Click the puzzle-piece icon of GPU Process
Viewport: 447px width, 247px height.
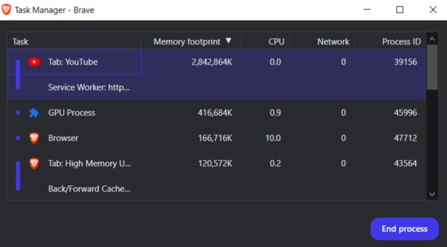click(x=34, y=112)
